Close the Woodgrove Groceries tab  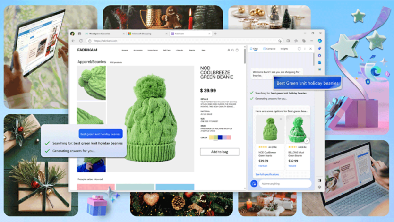coord(124,34)
